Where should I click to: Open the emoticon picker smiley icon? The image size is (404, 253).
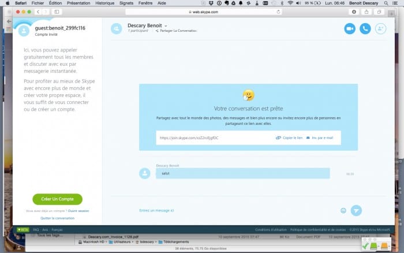coord(343,210)
